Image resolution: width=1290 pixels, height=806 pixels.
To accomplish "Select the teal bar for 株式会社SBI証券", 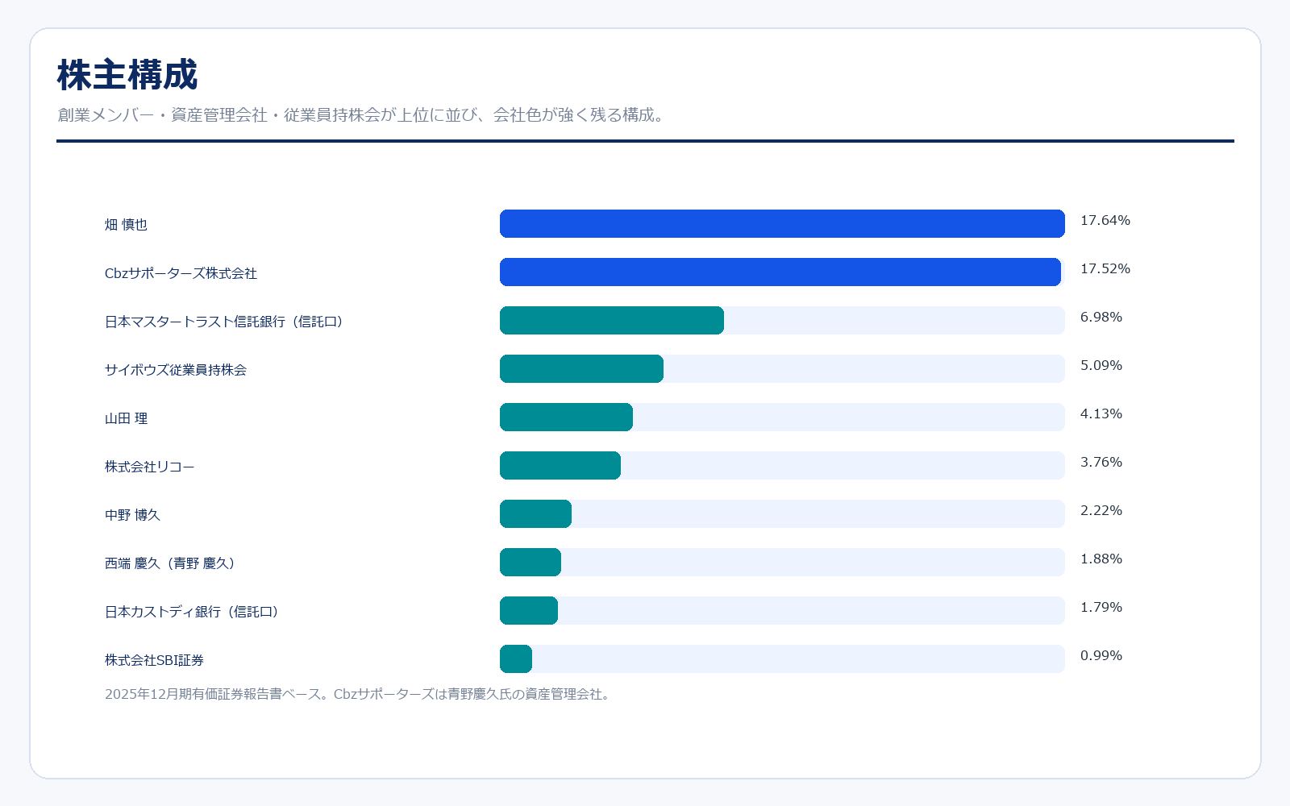I will pyautogui.click(x=516, y=659).
